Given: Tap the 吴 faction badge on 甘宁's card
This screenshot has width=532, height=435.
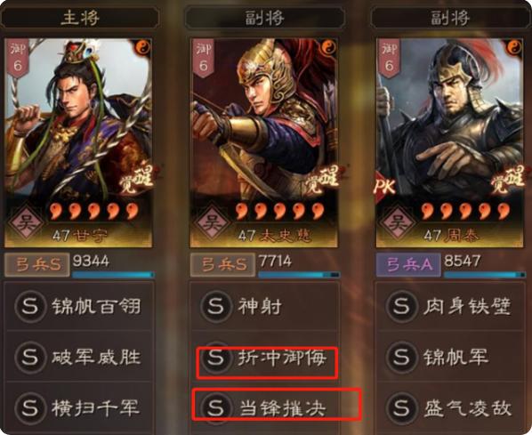Looking at the screenshot, I should (26, 223).
